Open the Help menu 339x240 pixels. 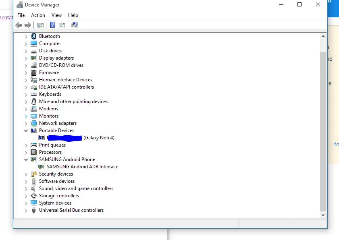[73, 15]
